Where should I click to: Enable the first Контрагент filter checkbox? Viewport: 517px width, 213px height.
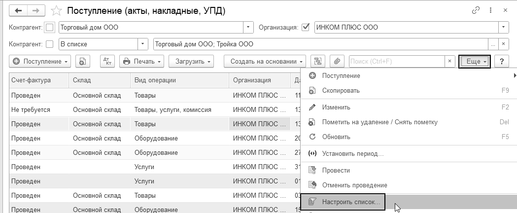[x=49, y=28]
